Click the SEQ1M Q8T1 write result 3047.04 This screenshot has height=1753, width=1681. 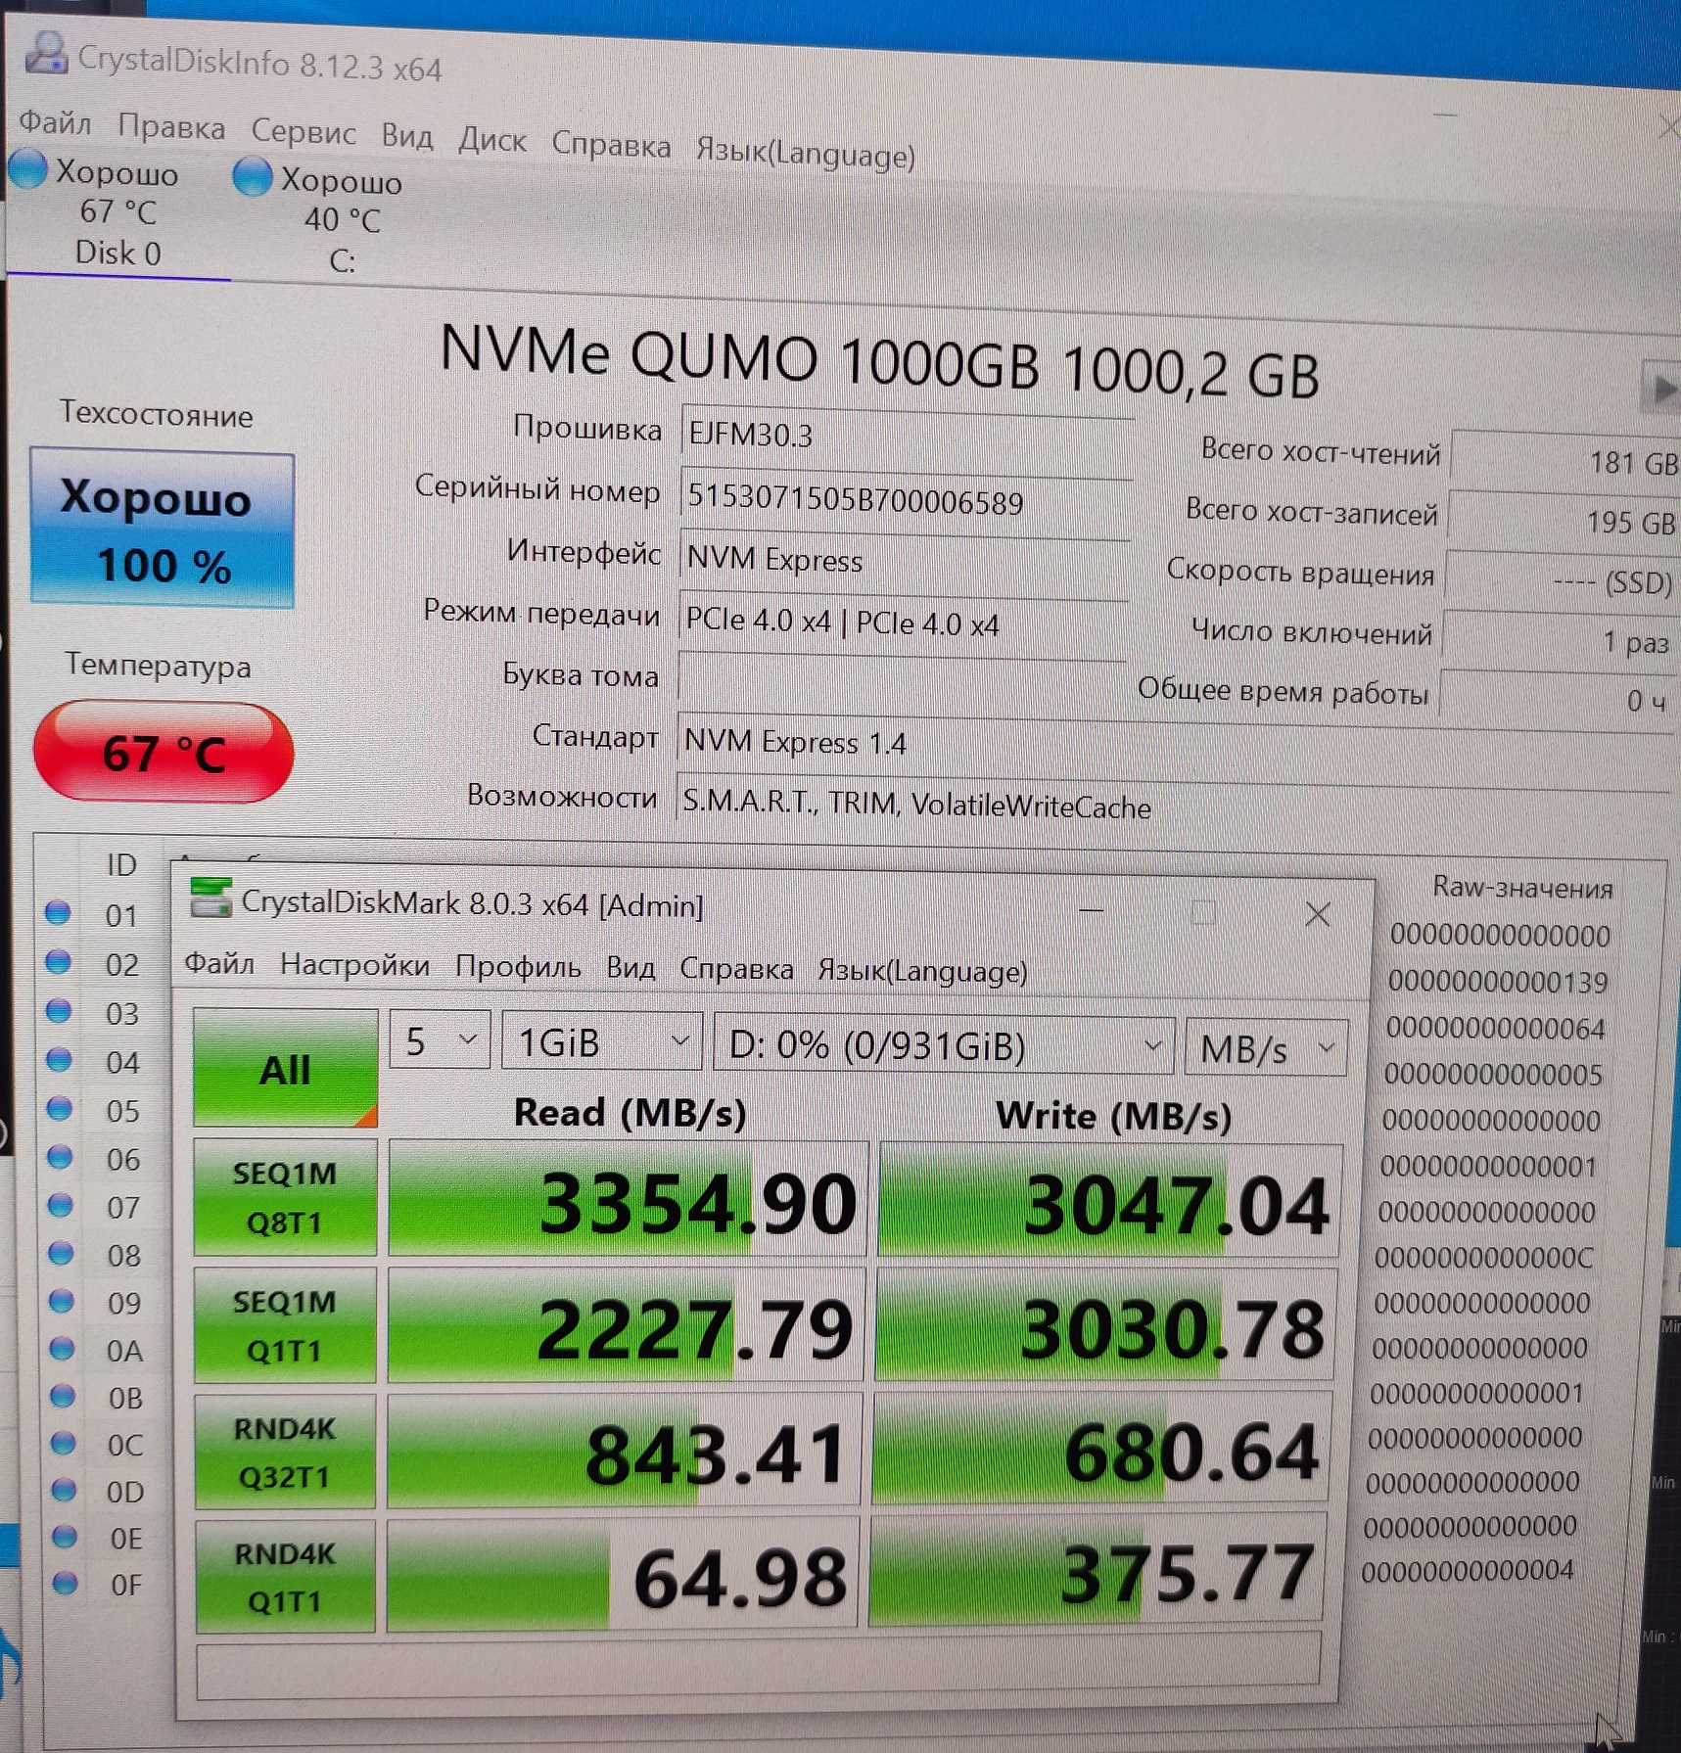[1109, 1203]
